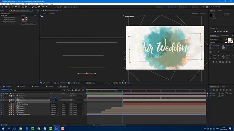Open the Audio panel tab
Viewport: 234px width, 131px height.
click(x=220, y=11)
